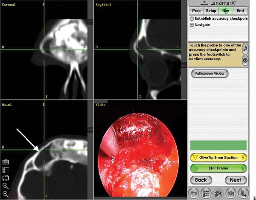
Task: Click the Next button
Action: 235,180
